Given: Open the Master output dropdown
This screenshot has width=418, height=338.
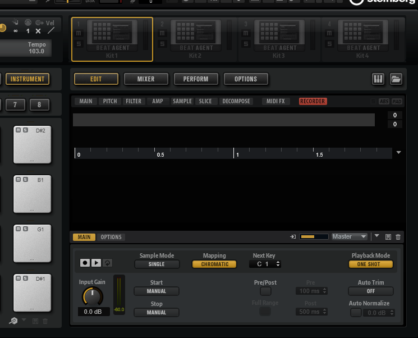Looking at the screenshot, I should point(350,237).
